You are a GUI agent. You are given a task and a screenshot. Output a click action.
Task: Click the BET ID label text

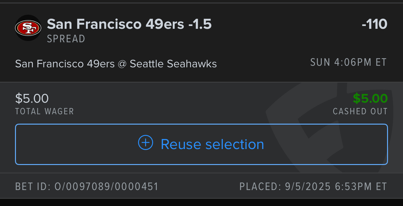[x=32, y=187]
